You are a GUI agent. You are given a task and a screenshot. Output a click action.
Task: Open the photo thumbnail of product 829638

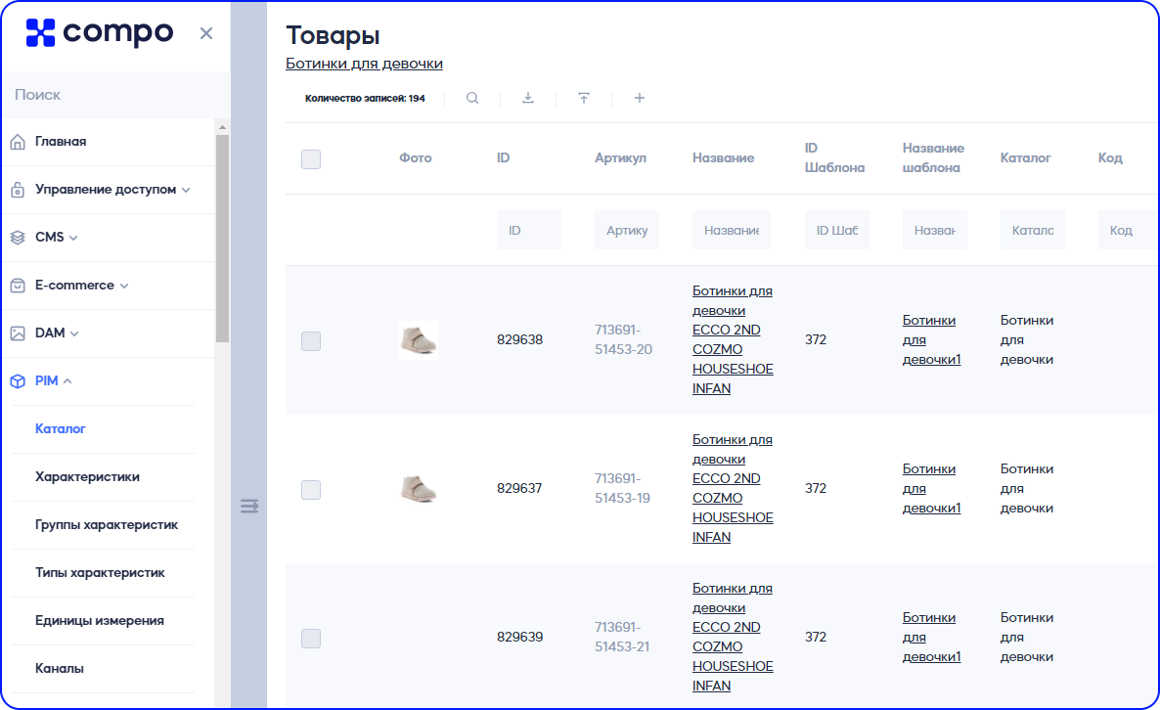418,340
